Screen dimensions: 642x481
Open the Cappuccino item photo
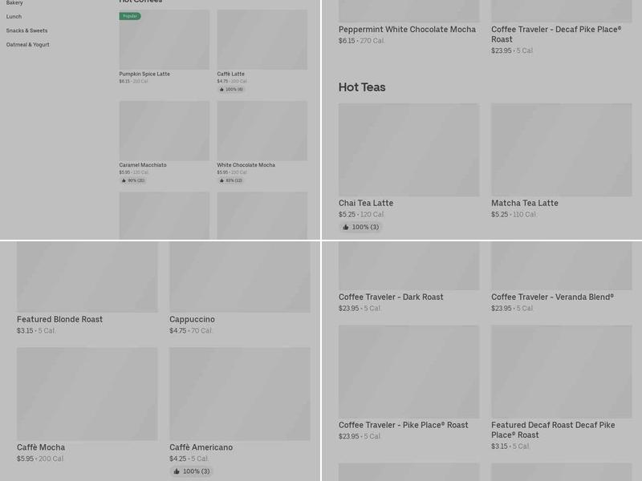(240, 277)
